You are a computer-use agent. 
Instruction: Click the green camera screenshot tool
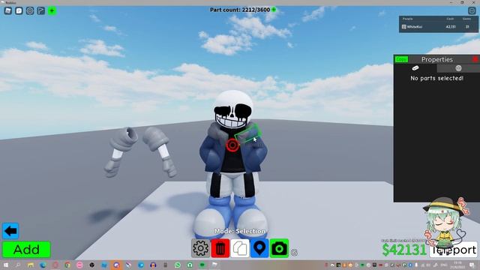279,248
